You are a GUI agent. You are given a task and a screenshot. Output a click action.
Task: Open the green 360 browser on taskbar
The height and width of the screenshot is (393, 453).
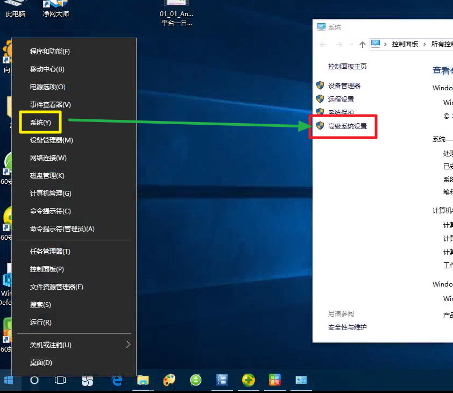(x=196, y=380)
